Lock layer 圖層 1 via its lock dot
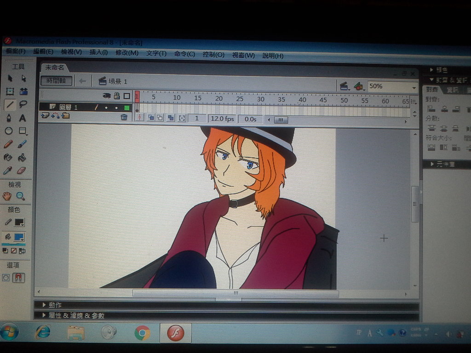The height and width of the screenshot is (353, 471). (116, 108)
